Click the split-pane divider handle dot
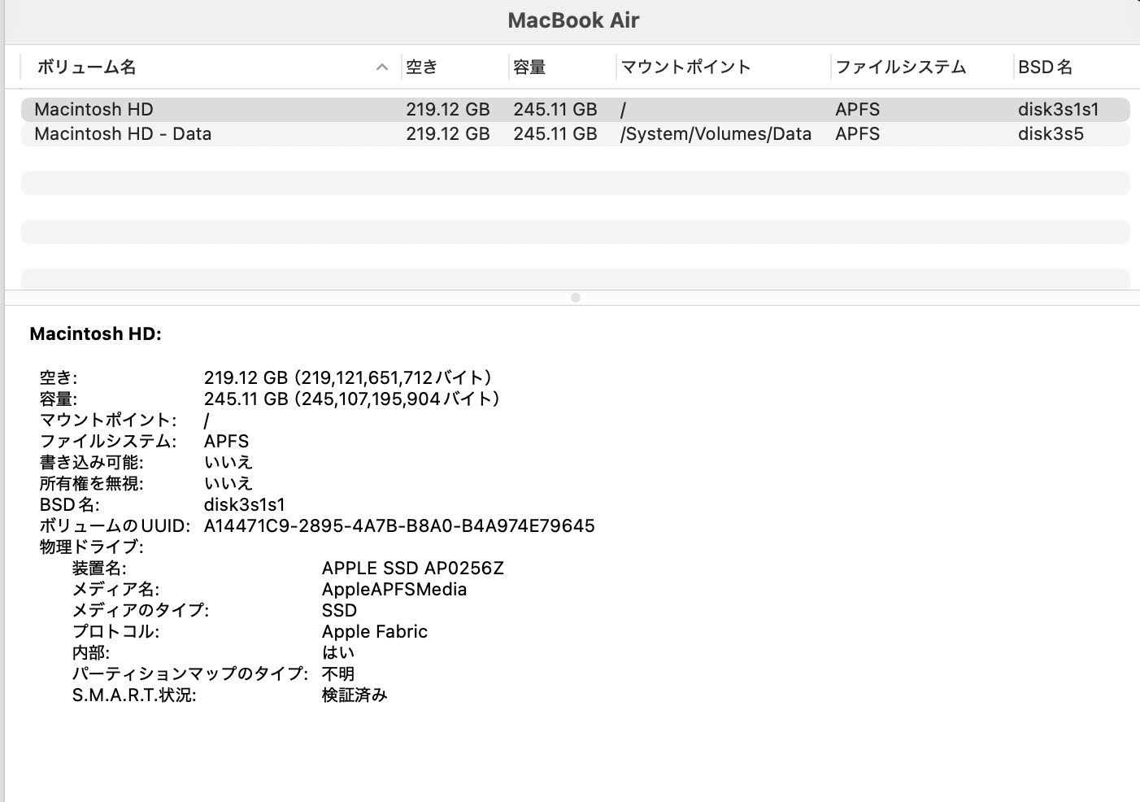 576,298
